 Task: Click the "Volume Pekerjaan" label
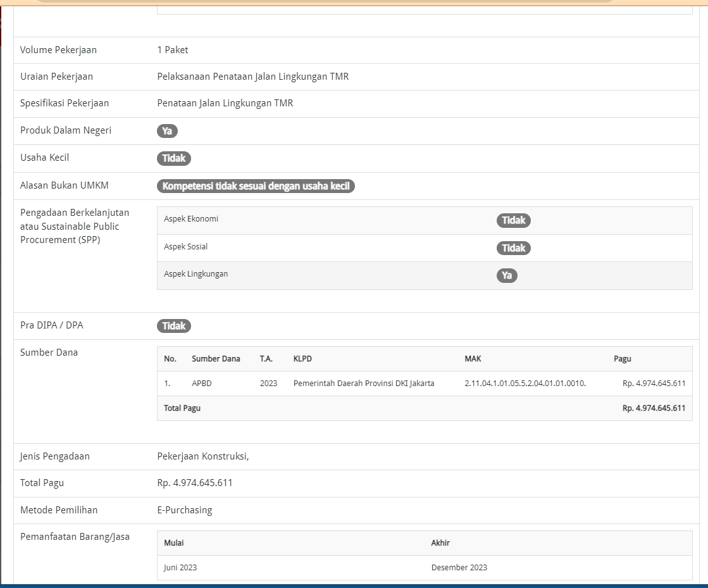pyautogui.click(x=58, y=49)
